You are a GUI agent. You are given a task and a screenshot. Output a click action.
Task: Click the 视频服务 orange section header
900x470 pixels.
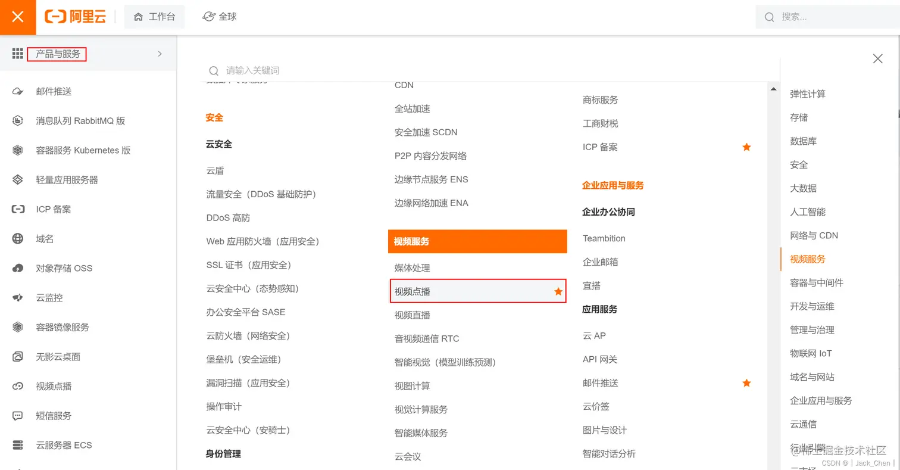click(x=477, y=241)
